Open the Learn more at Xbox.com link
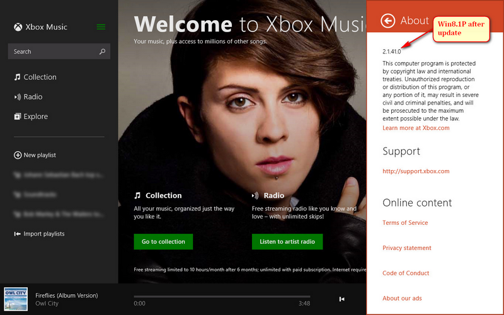504x315 pixels. coord(416,128)
